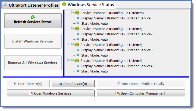This screenshot has height=111, width=196.
Task: Click the UltraPort Listener Profiles tab icon
Action: click(x=5, y=5)
